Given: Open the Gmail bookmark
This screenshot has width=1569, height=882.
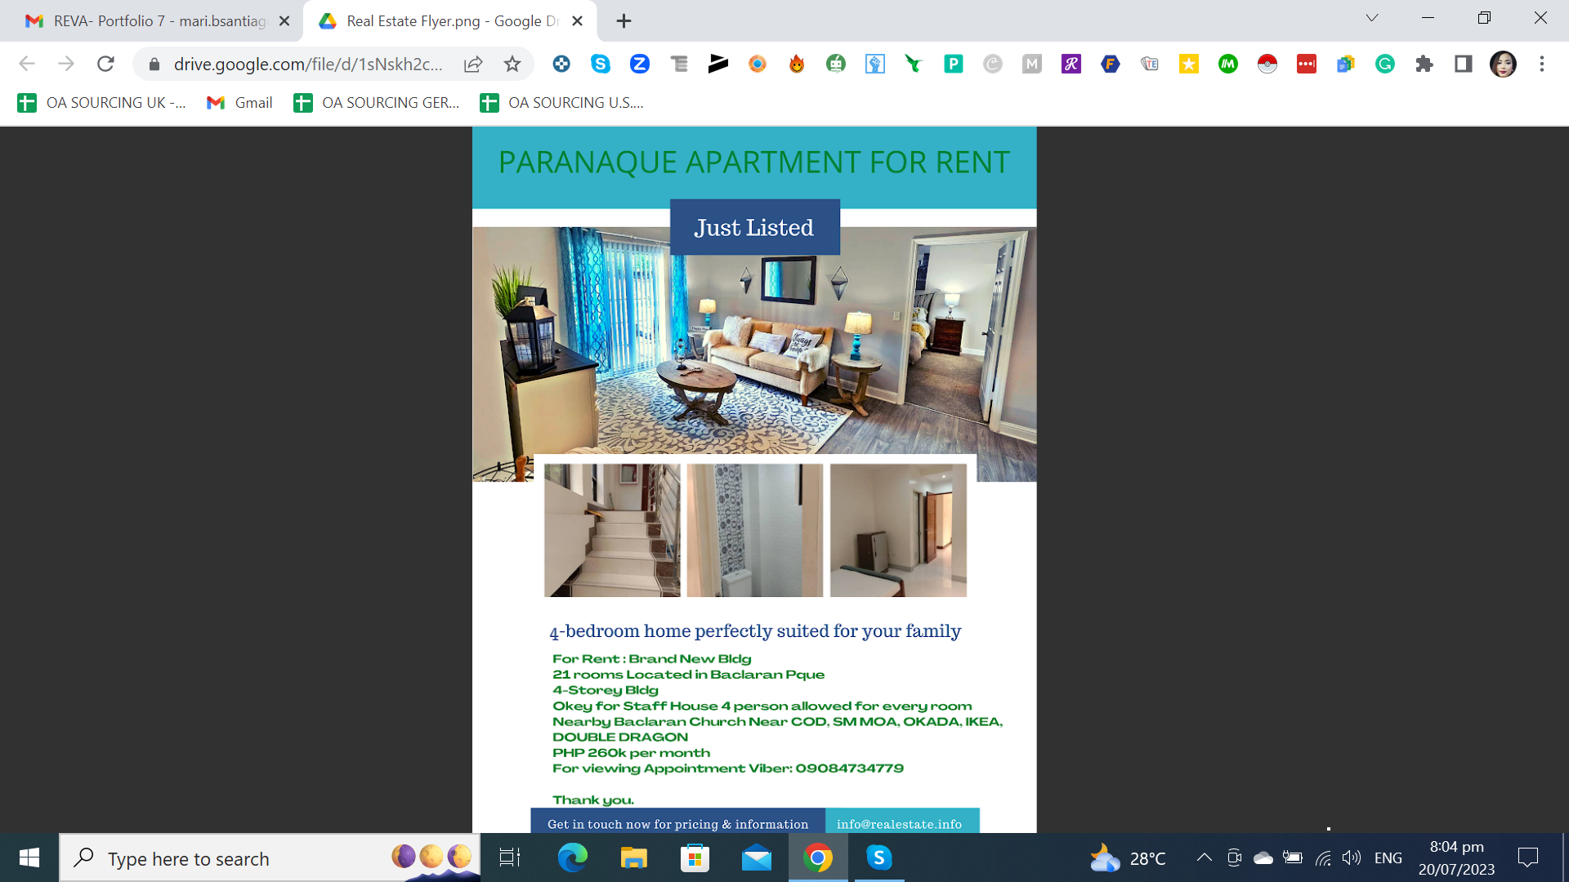Looking at the screenshot, I should [x=239, y=103].
